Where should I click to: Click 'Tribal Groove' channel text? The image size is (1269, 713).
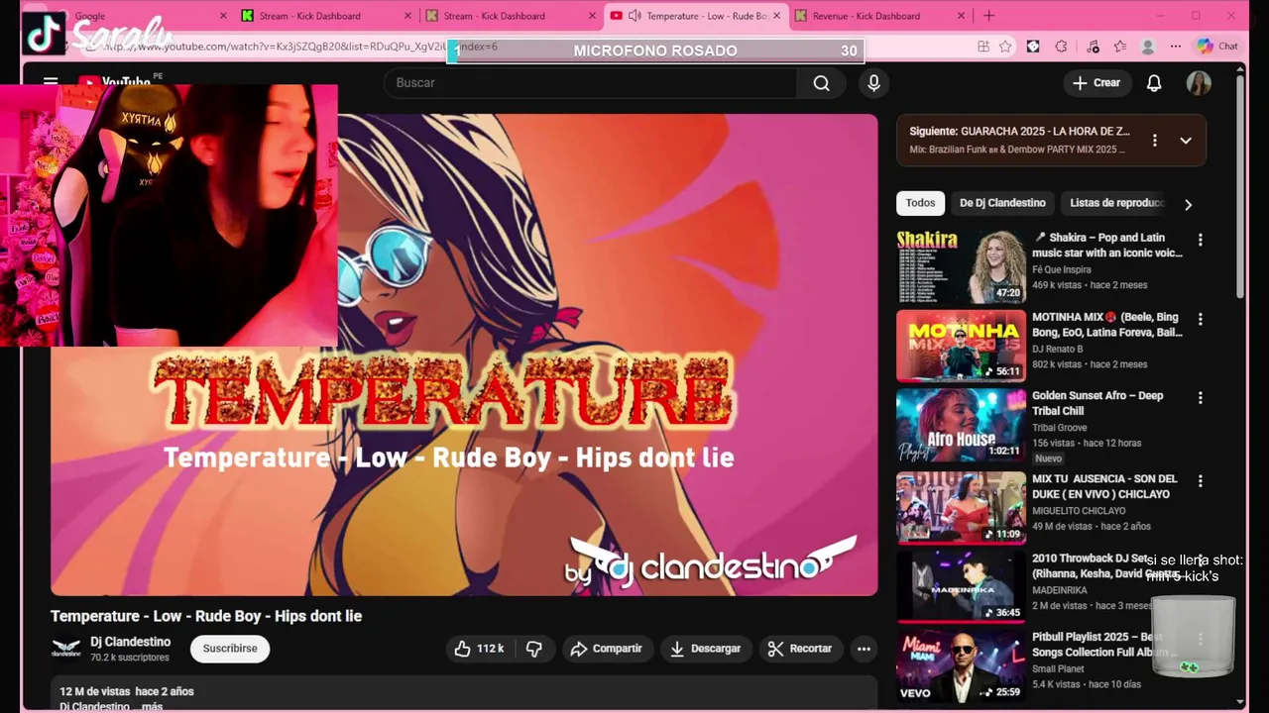point(1060,428)
